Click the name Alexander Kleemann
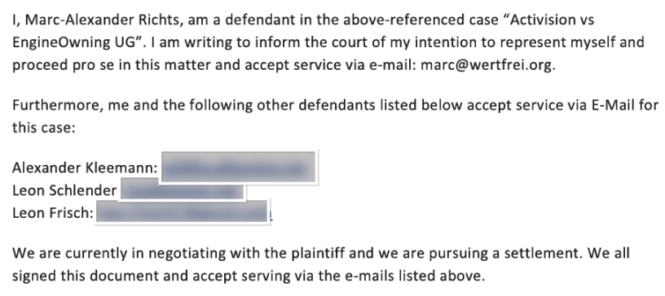 (85, 168)
